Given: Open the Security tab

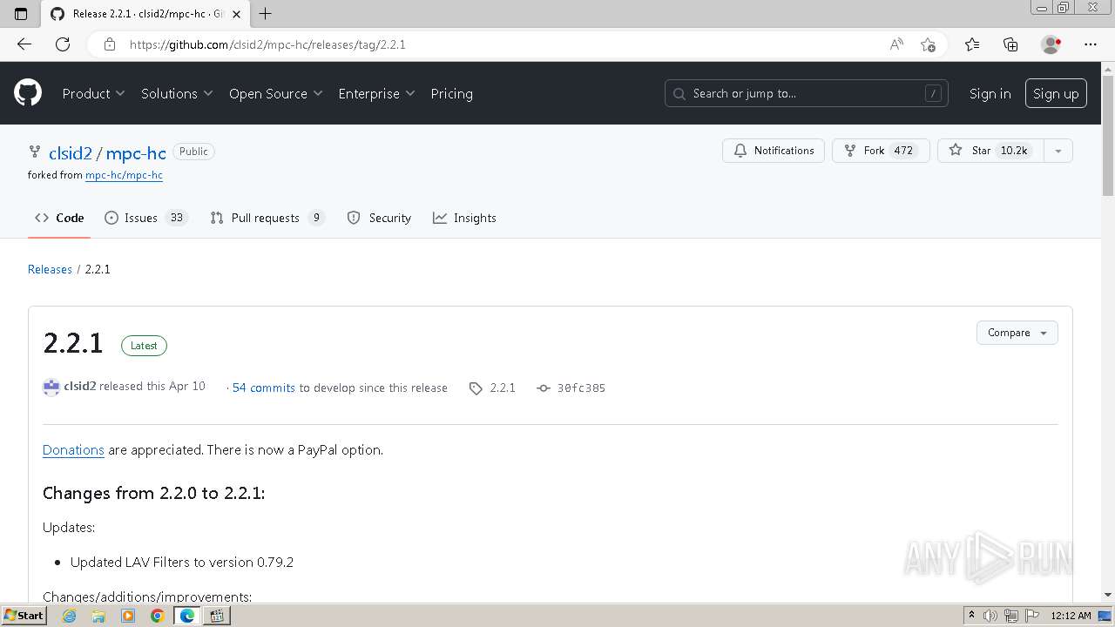Looking at the screenshot, I should (x=379, y=218).
